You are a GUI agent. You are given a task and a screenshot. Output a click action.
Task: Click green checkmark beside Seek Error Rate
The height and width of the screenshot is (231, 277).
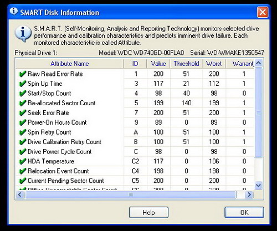click(23, 113)
